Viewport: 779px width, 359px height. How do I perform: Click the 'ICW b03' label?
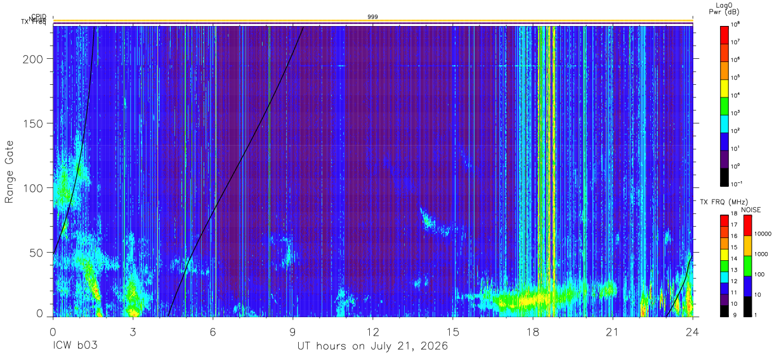pyautogui.click(x=75, y=346)
